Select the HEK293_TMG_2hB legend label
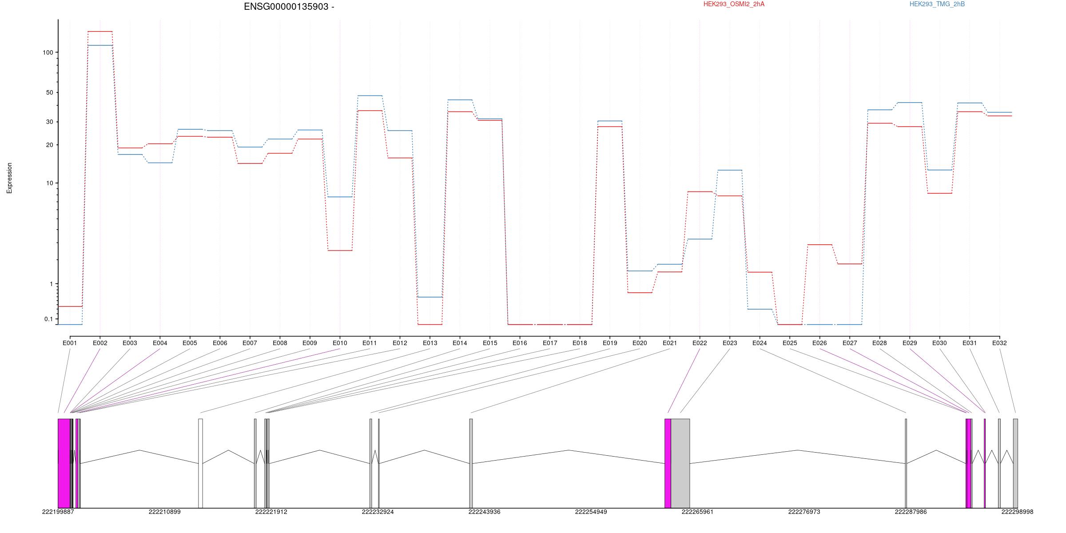 937,4
